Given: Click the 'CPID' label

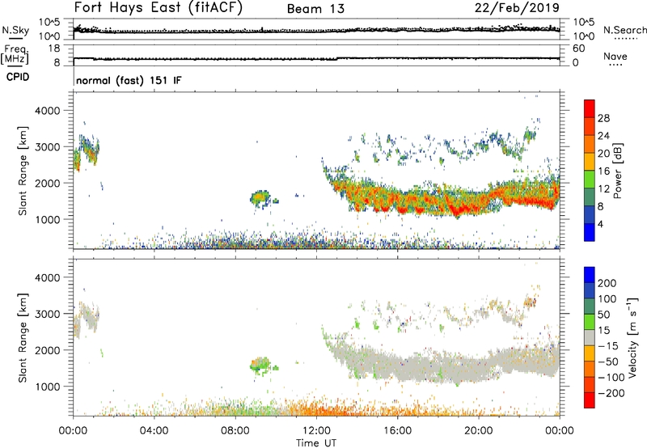Looking at the screenshot, I should (18, 77).
